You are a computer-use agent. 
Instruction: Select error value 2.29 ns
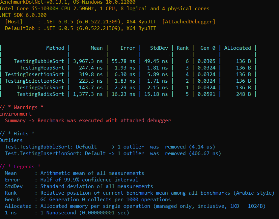tap(125, 88)
